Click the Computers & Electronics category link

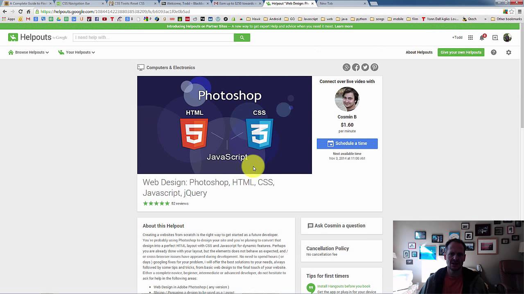tap(171, 68)
